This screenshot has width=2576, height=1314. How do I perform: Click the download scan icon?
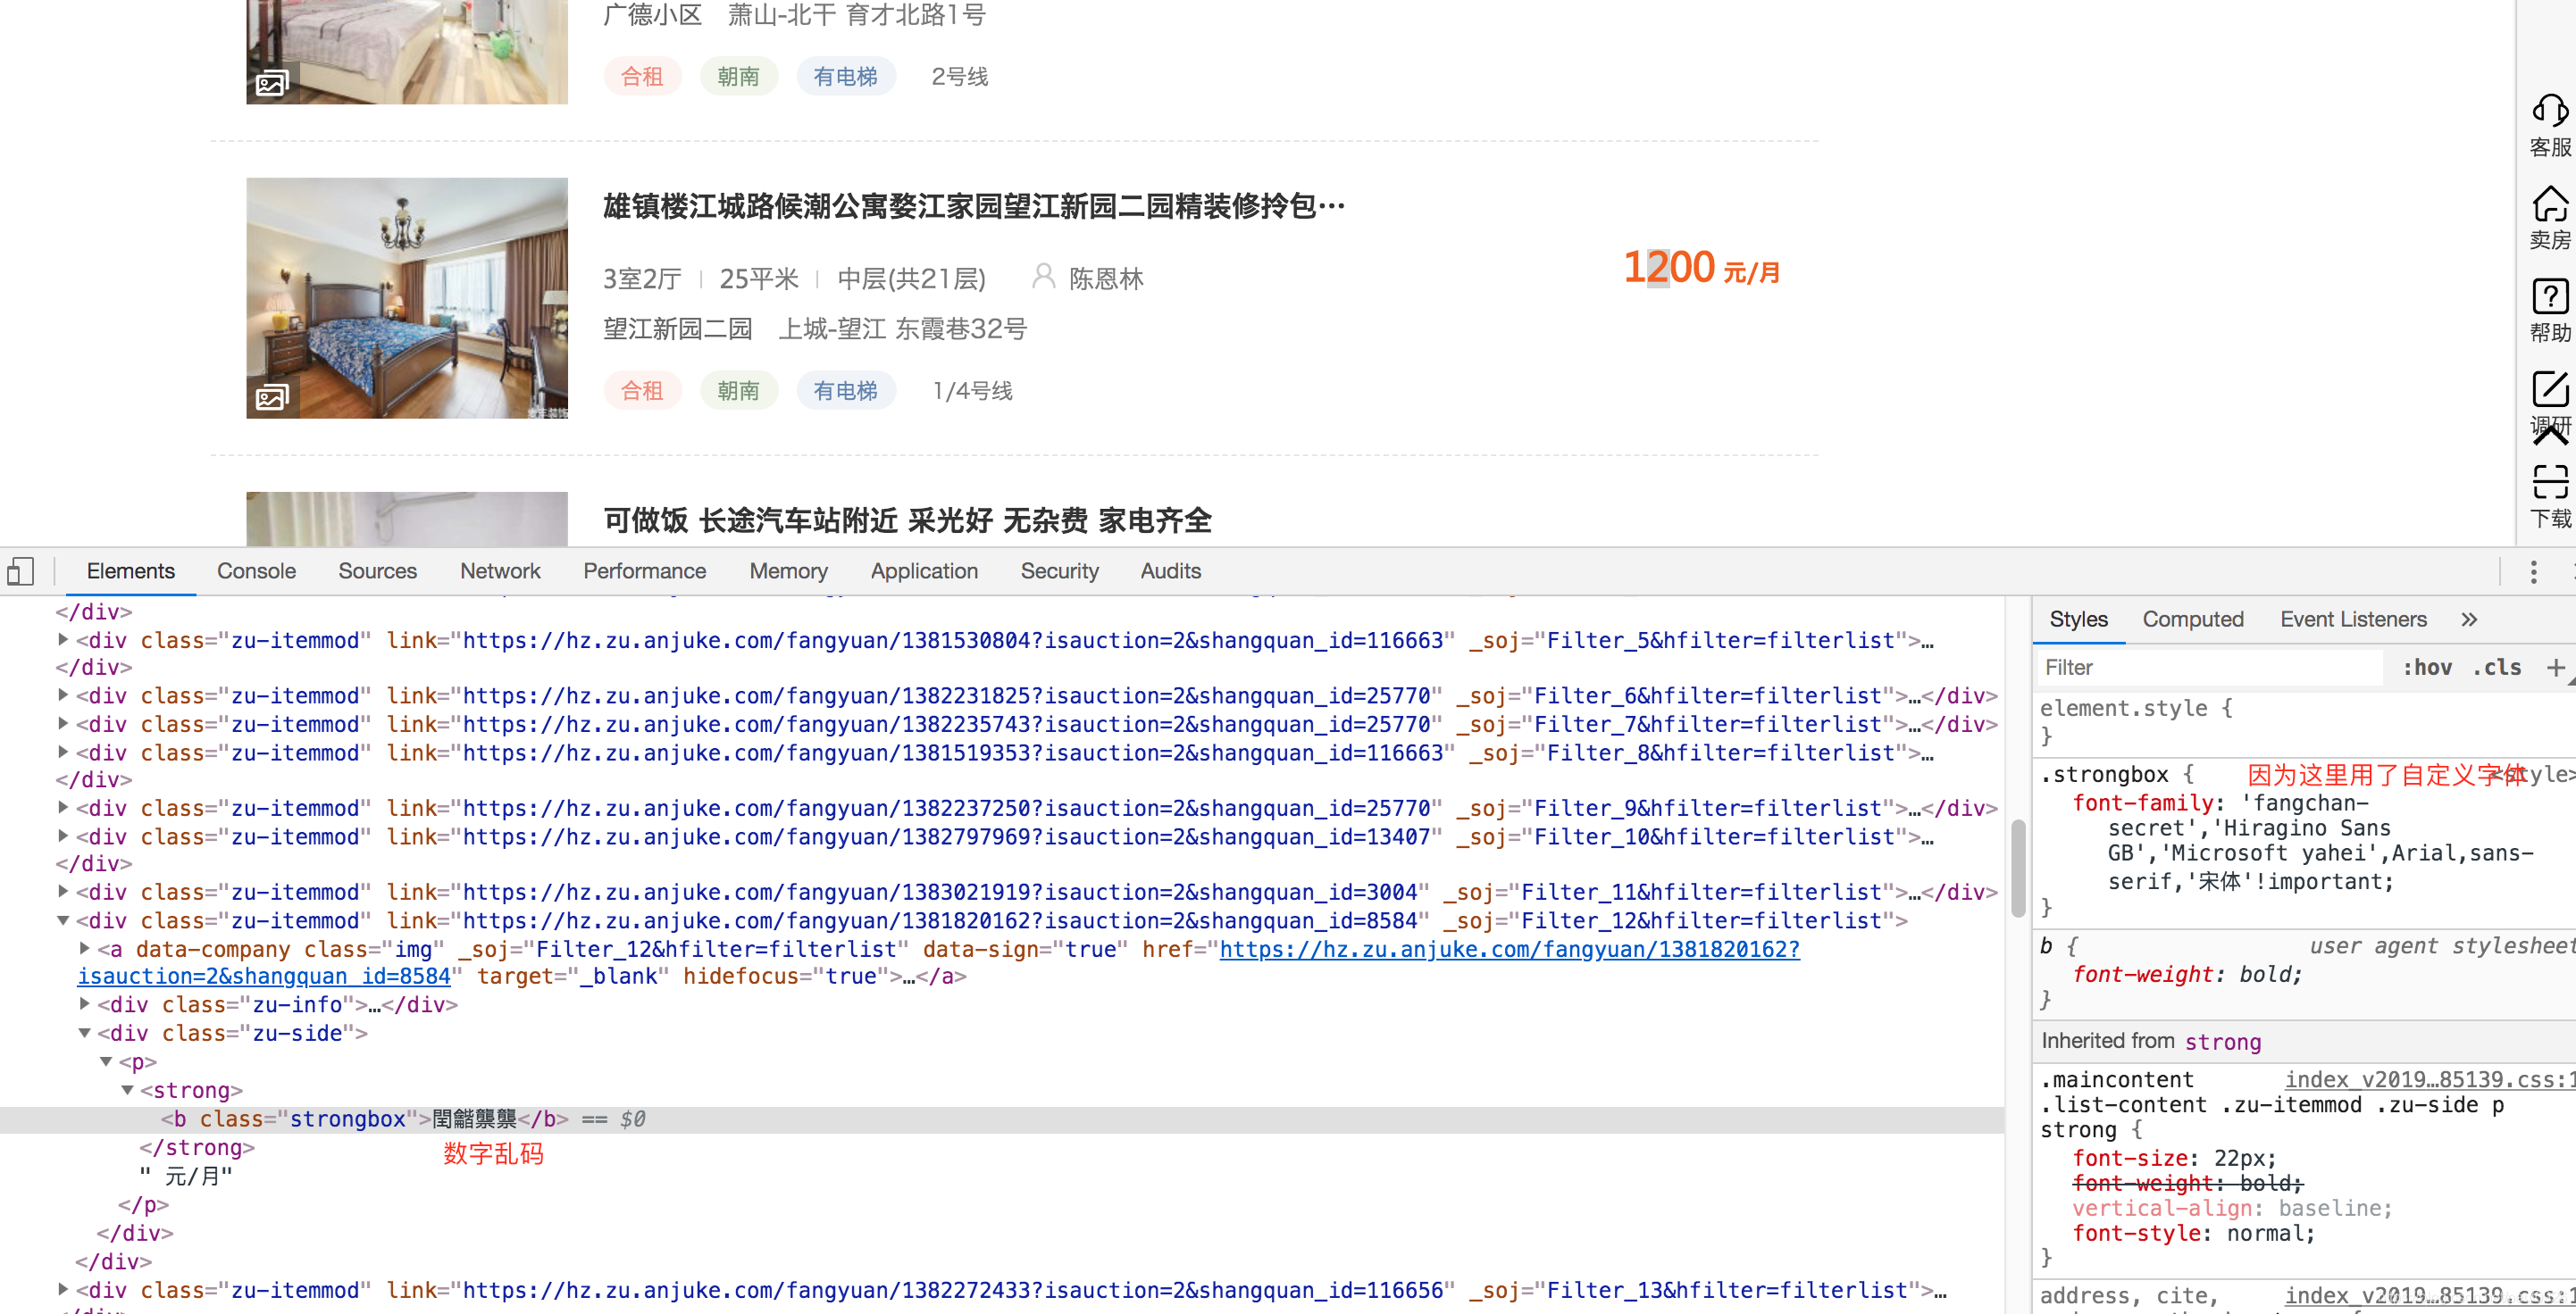coord(2549,483)
